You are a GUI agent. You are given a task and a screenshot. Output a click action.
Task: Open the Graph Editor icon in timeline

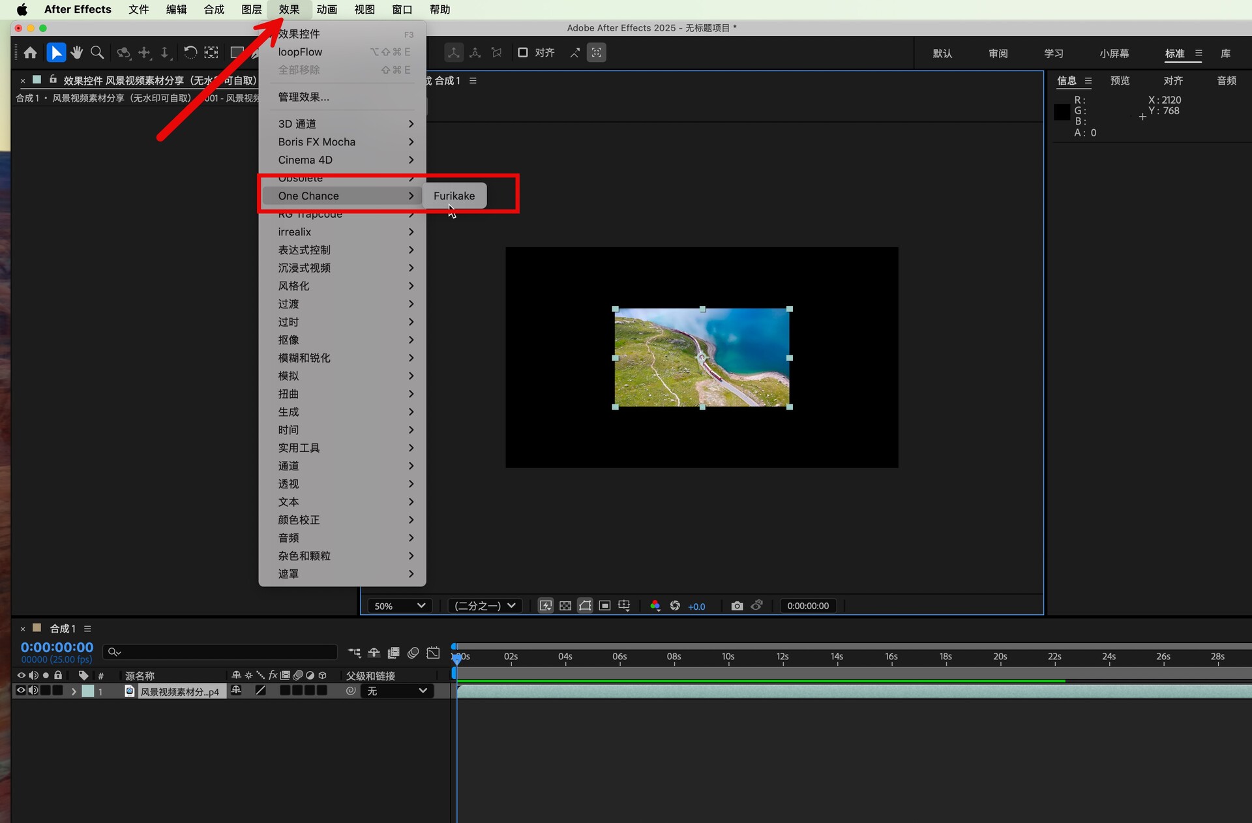[433, 653]
